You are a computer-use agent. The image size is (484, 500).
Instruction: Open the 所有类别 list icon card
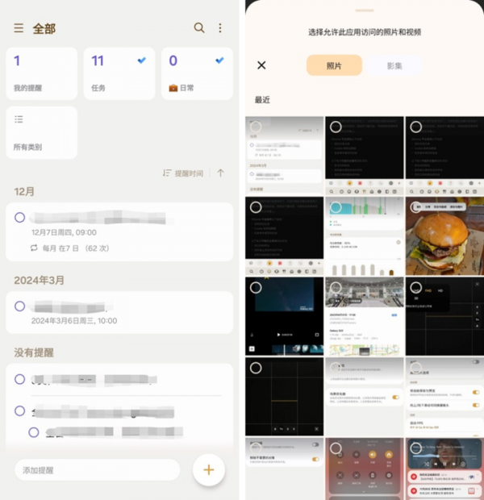tap(42, 132)
